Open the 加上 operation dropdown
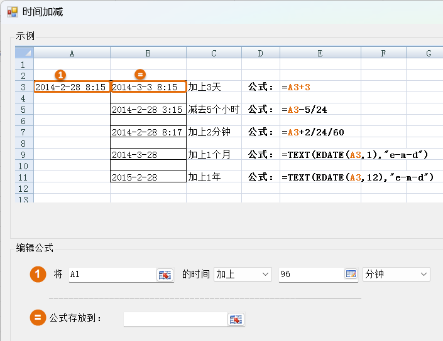This screenshot has height=341, width=443. click(x=243, y=275)
